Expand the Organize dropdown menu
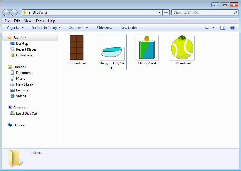The width and height of the screenshot is (241, 171). (15, 28)
